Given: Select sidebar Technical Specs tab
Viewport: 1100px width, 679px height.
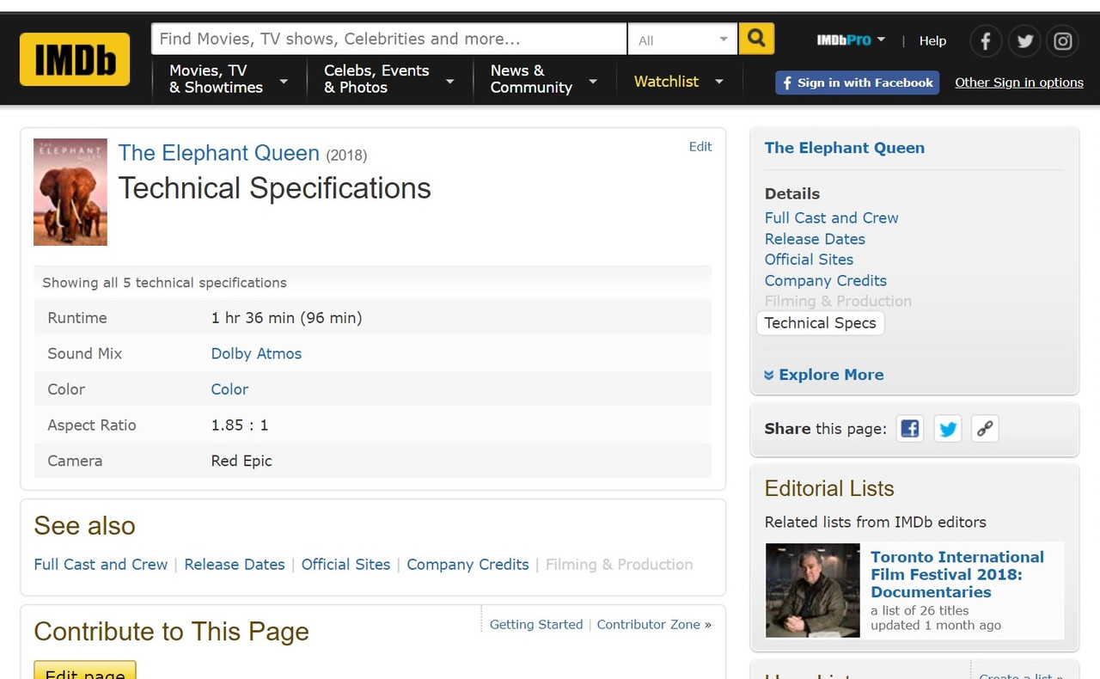Looking at the screenshot, I should coord(820,323).
